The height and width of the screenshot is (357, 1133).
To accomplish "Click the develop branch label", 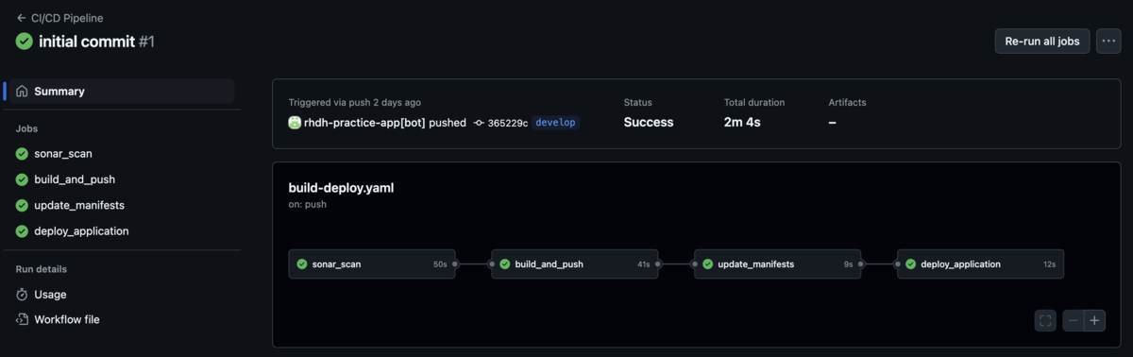I will pyautogui.click(x=555, y=123).
